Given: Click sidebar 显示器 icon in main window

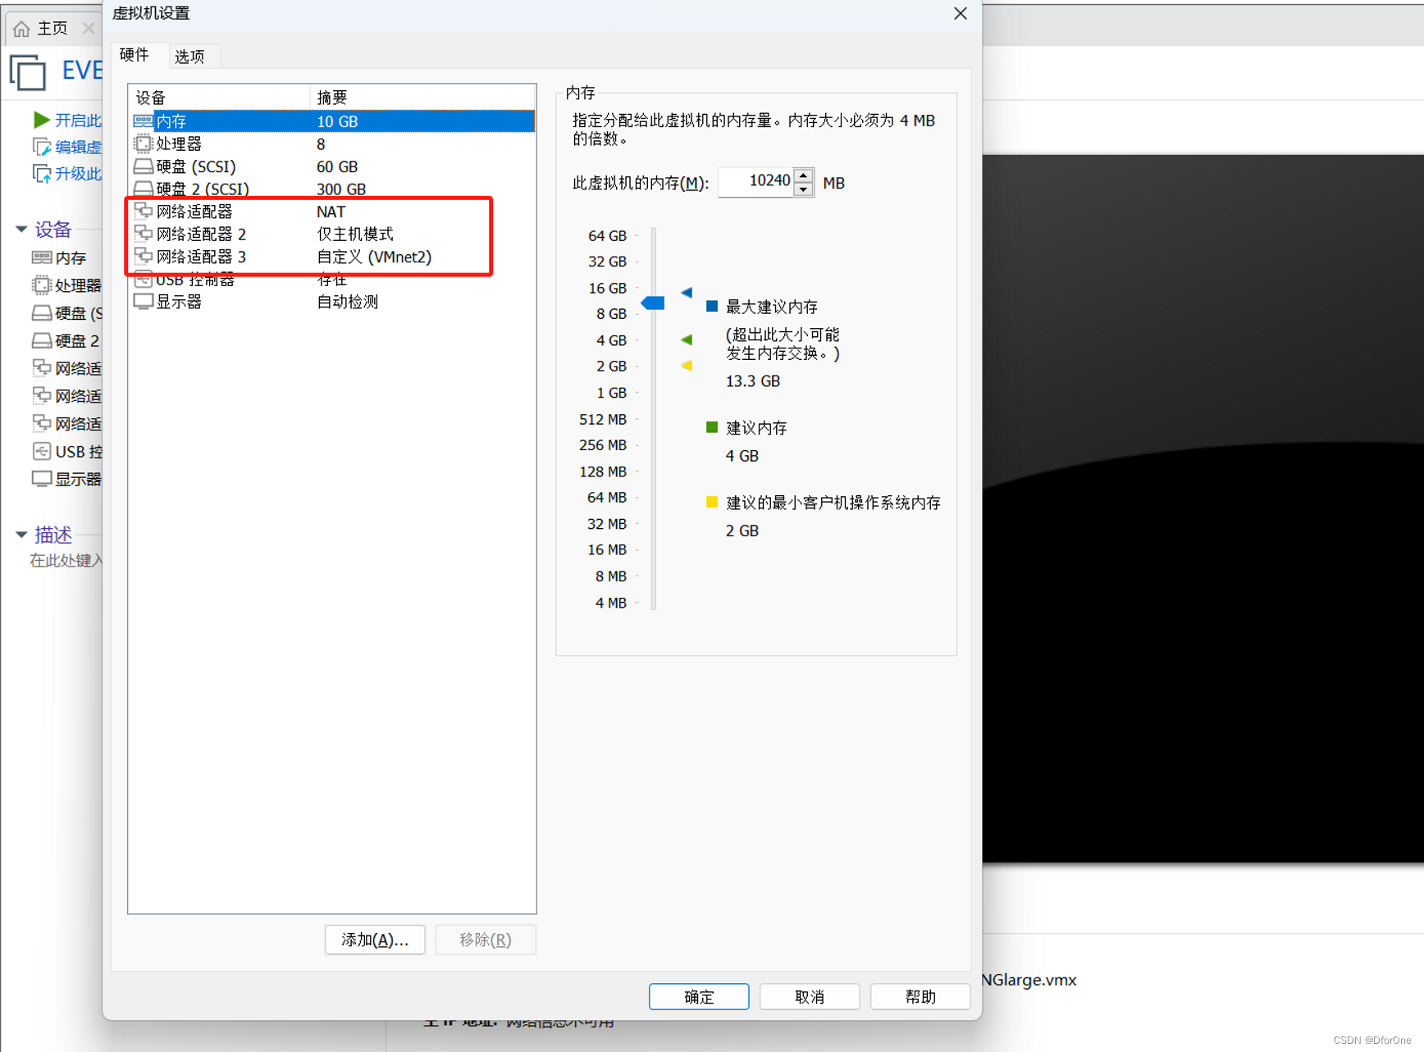Looking at the screenshot, I should click(x=41, y=479).
